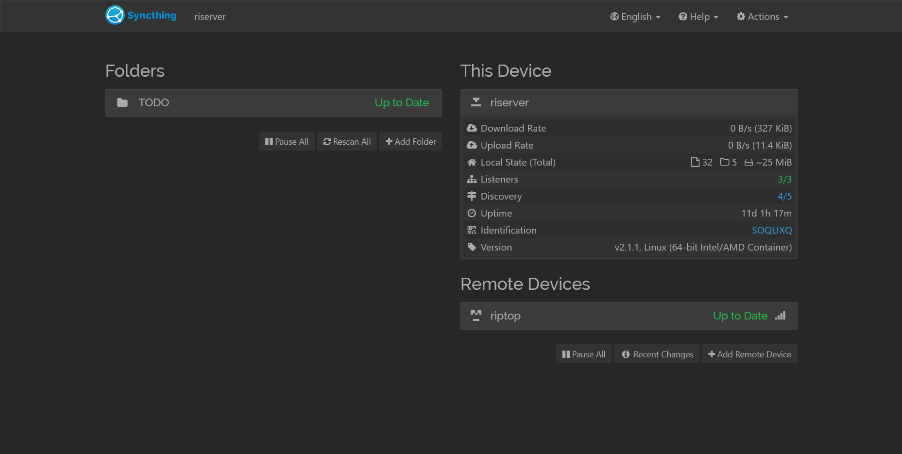The height and width of the screenshot is (454, 902).
Task: Click the Upload Rate label
Action: [507, 145]
